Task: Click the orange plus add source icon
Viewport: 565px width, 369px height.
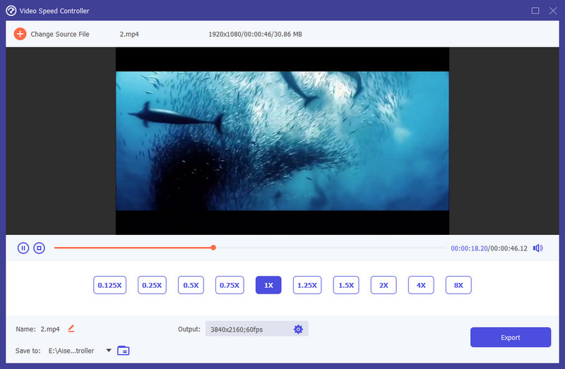Action: point(20,34)
